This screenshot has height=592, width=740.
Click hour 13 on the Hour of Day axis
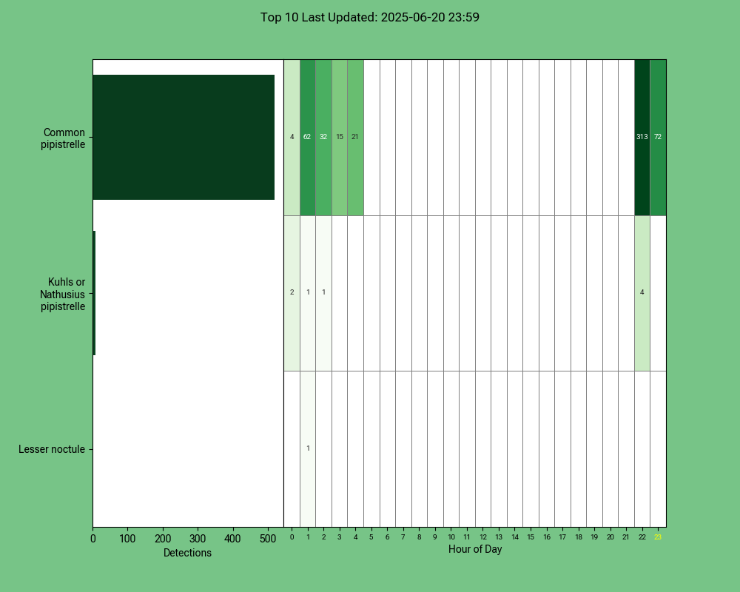click(x=499, y=537)
